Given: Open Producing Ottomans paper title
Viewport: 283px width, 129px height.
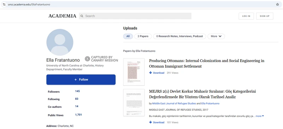Looking at the screenshot, I should (207, 63).
